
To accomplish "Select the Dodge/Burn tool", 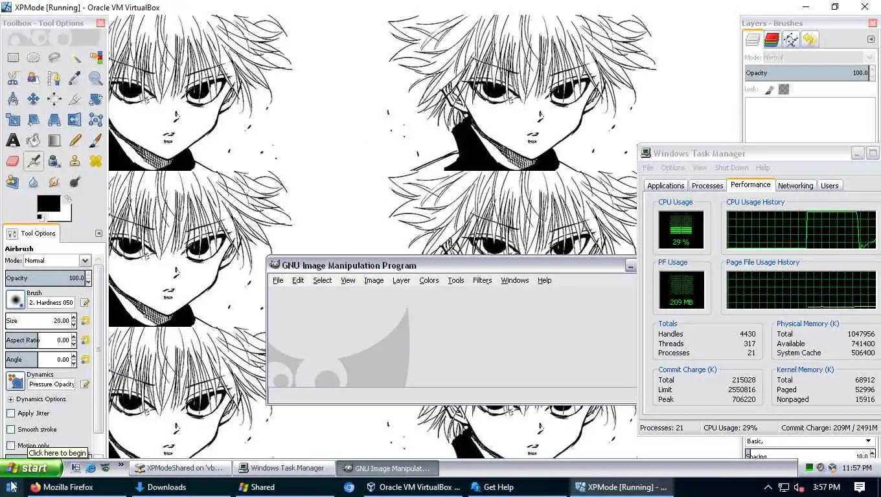I will 74,182.
